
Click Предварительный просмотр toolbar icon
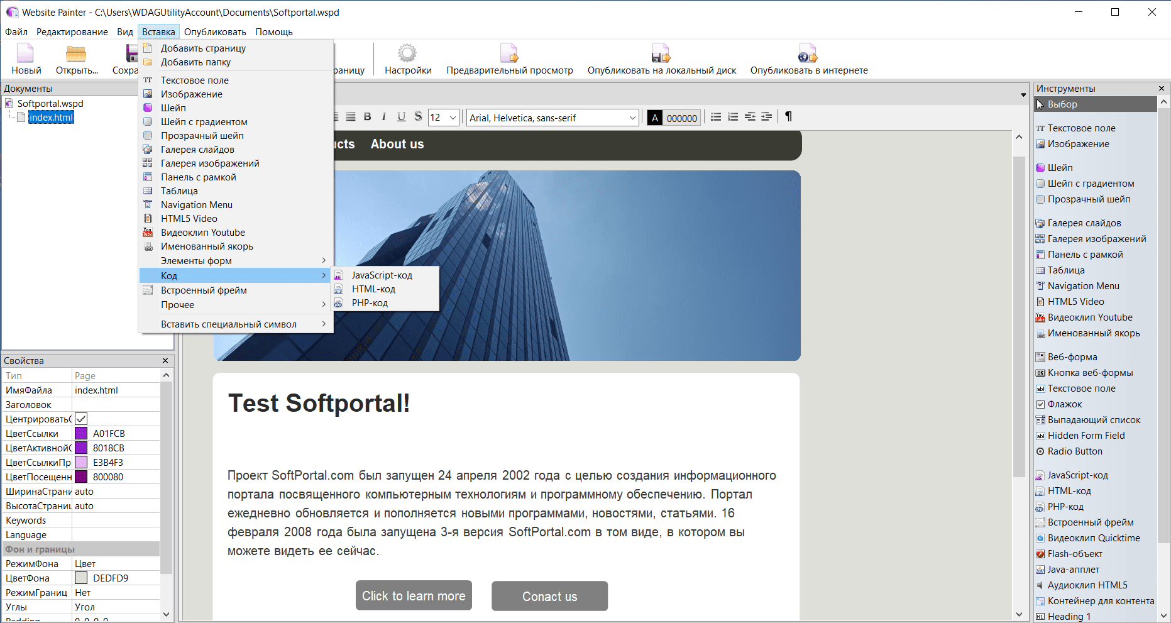(x=509, y=53)
